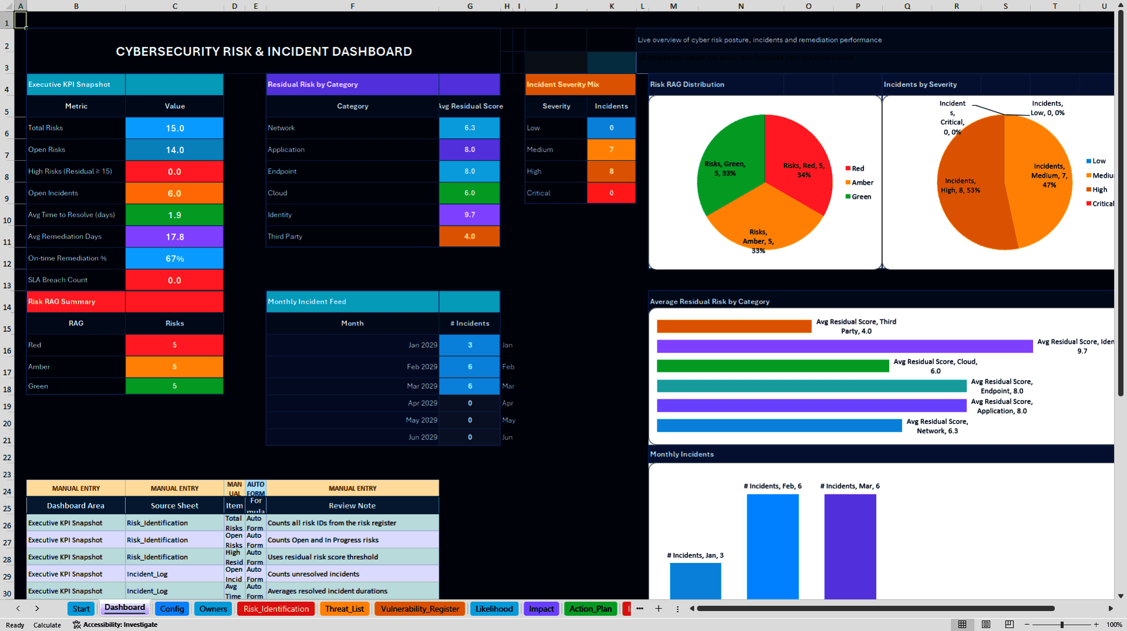Screen dimensions: 1127x631
Task: Open the Action_Plan sheet tab
Action: 591,609
